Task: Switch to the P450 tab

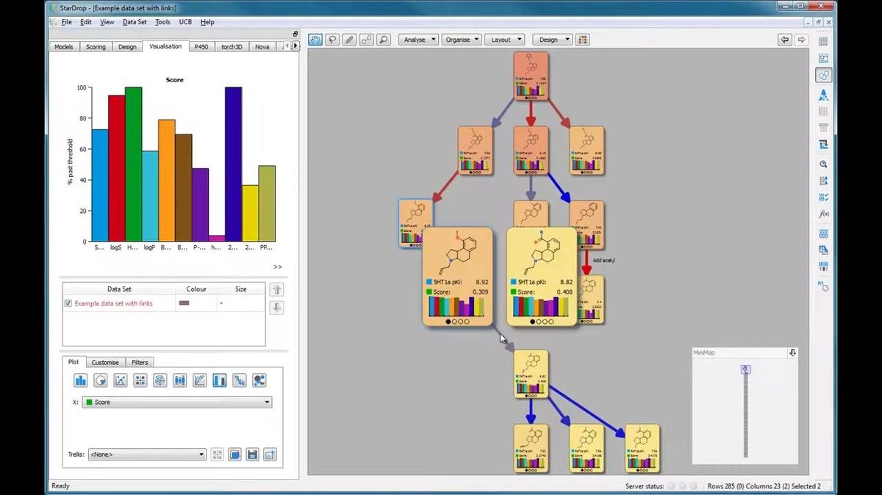Action: [x=199, y=47]
